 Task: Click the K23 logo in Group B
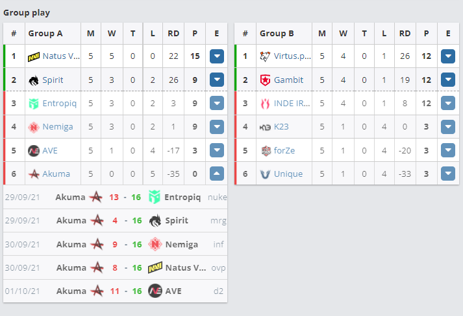[265, 127]
